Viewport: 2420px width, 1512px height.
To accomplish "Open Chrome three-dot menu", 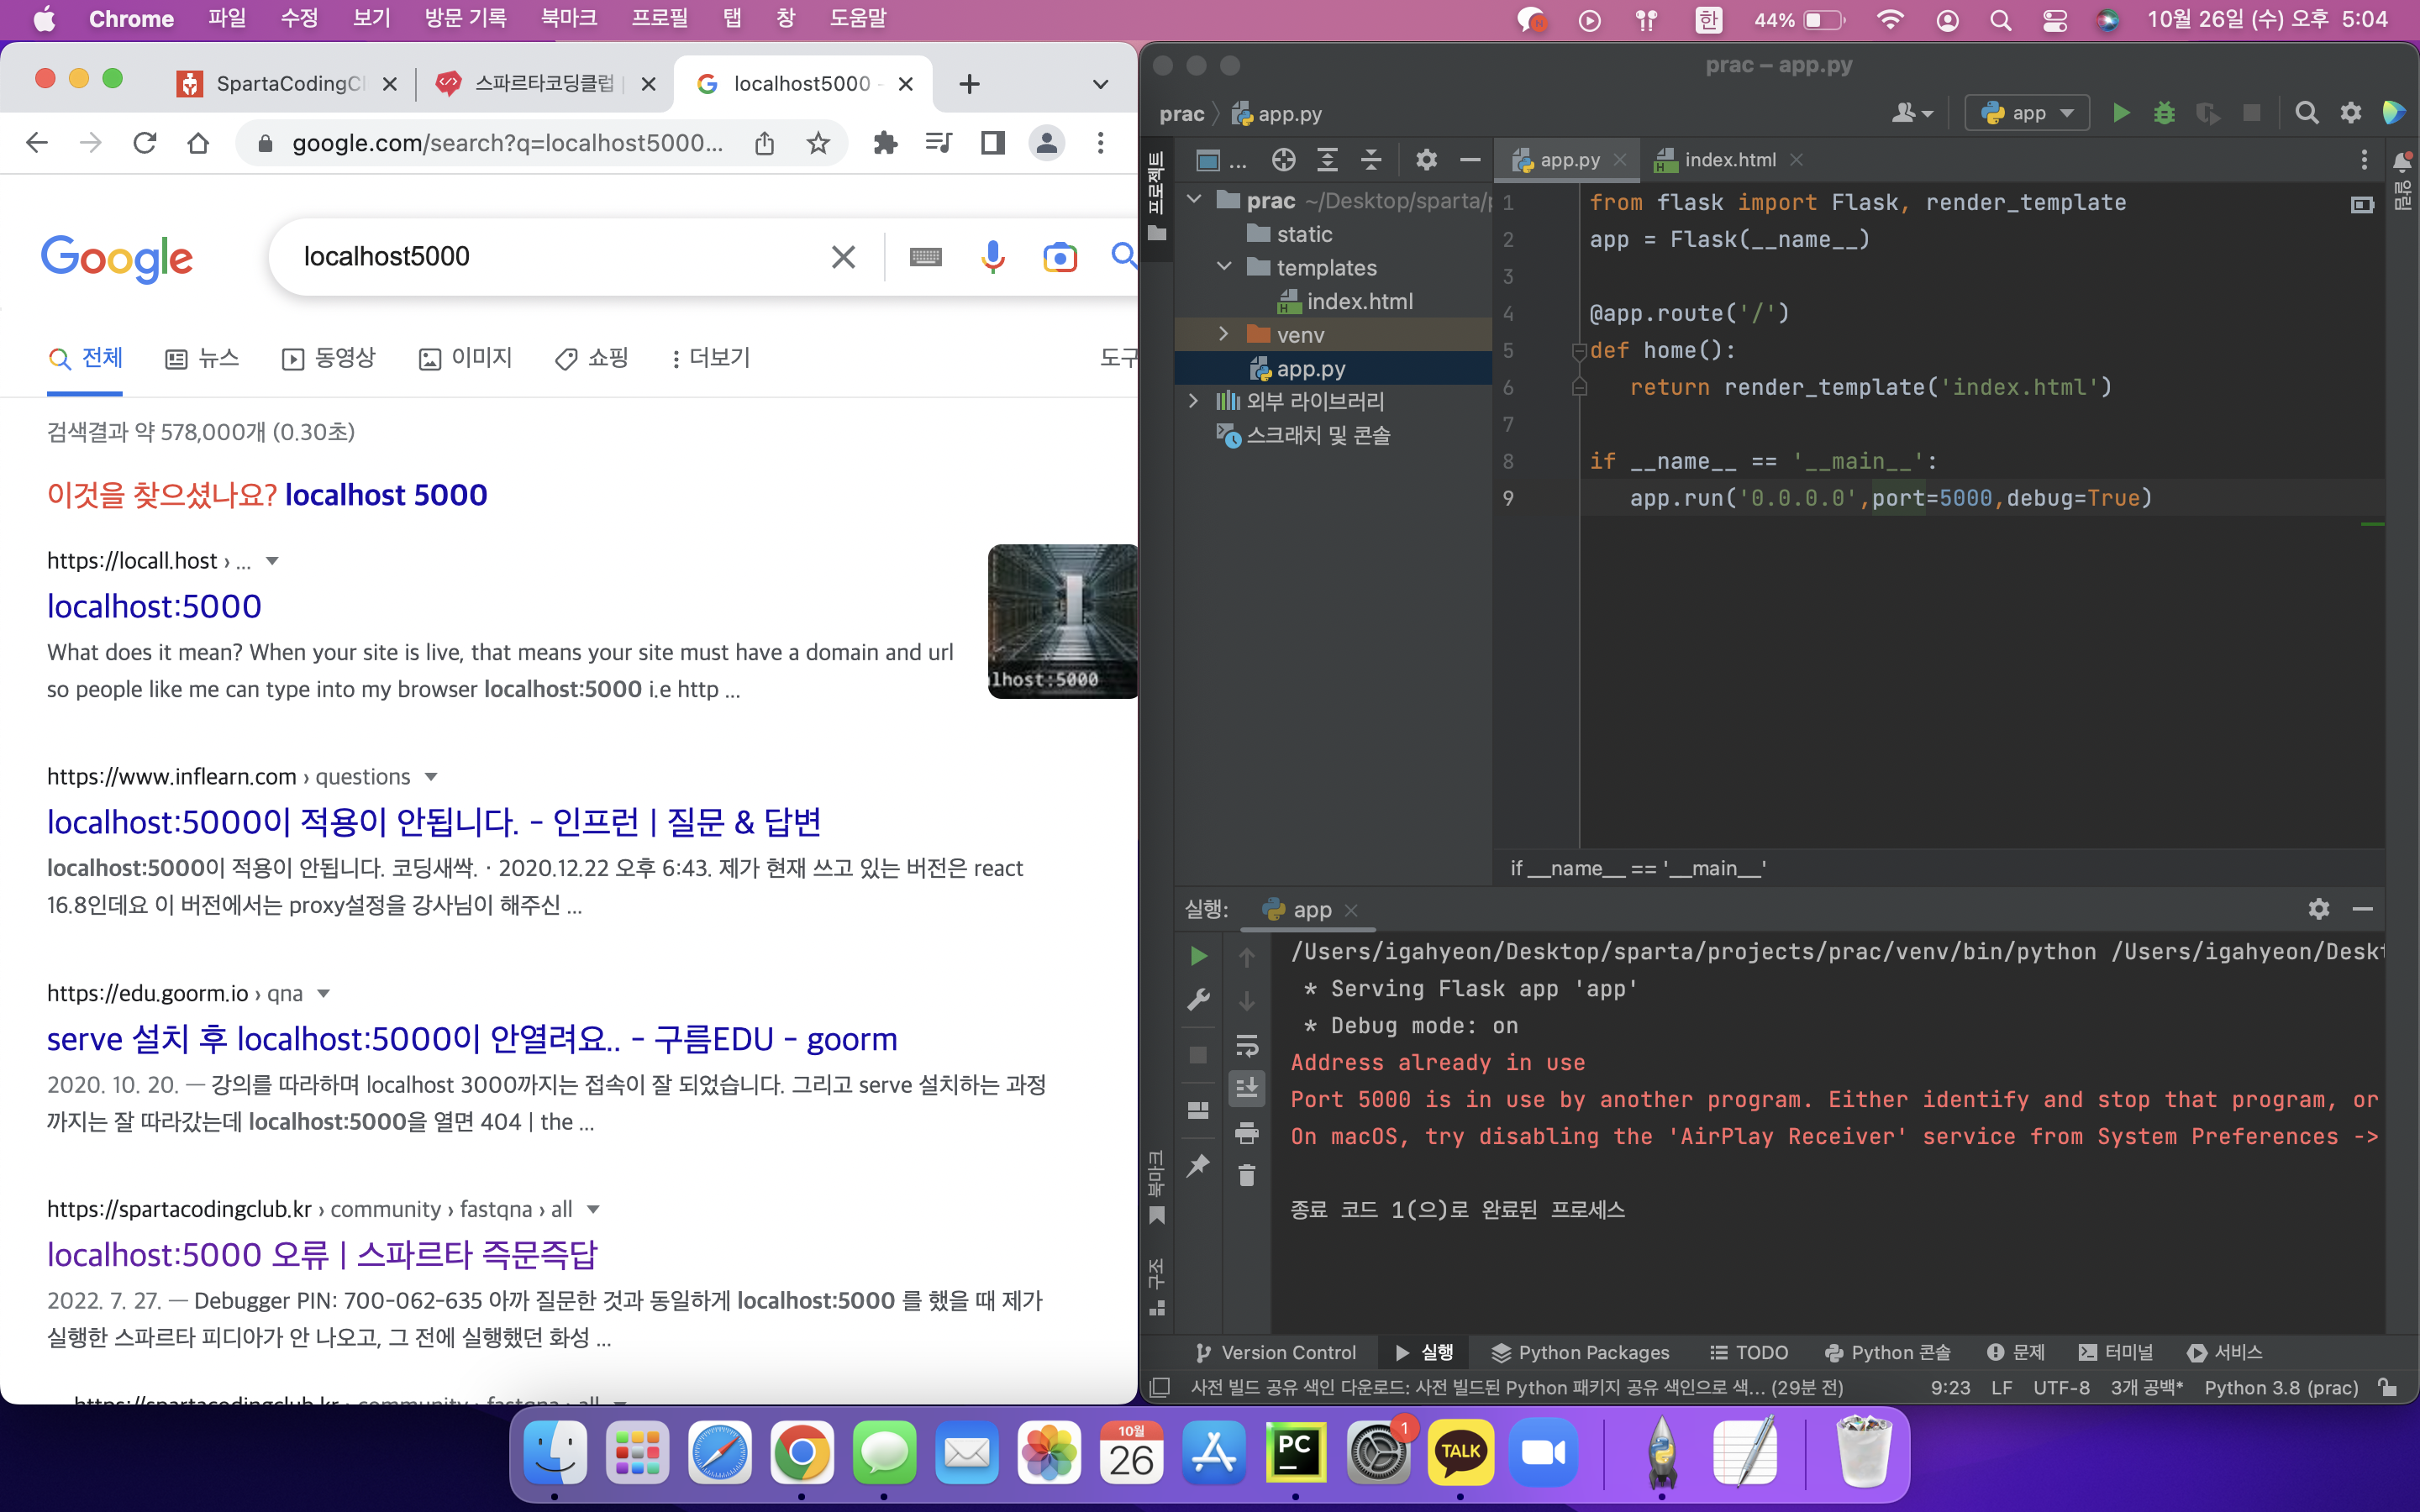I will tap(1100, 143).
